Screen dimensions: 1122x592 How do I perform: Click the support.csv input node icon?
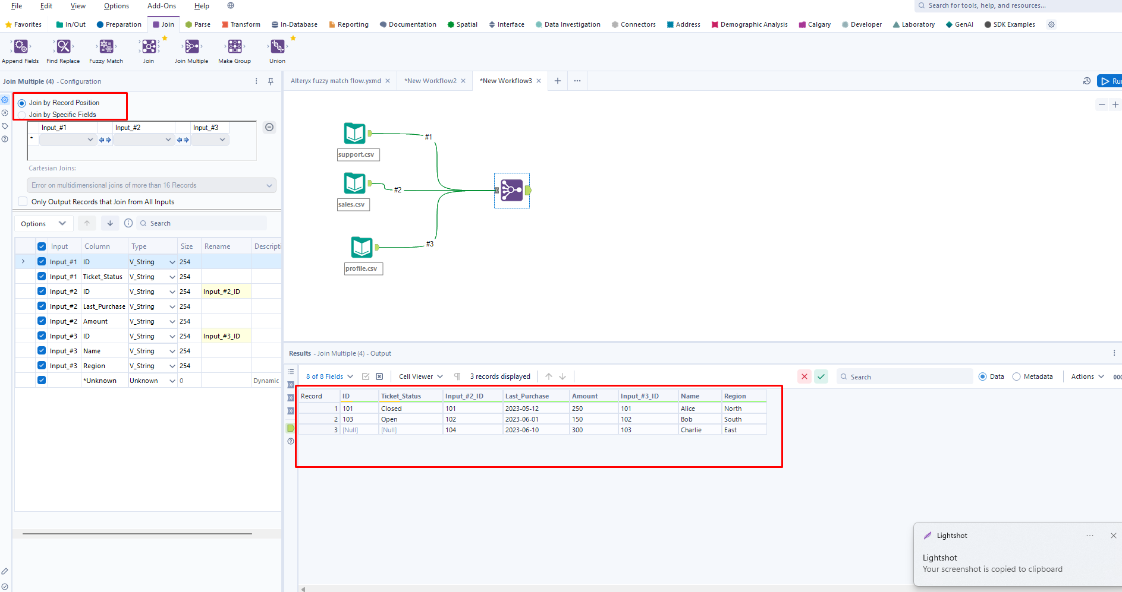click(355, 134)
